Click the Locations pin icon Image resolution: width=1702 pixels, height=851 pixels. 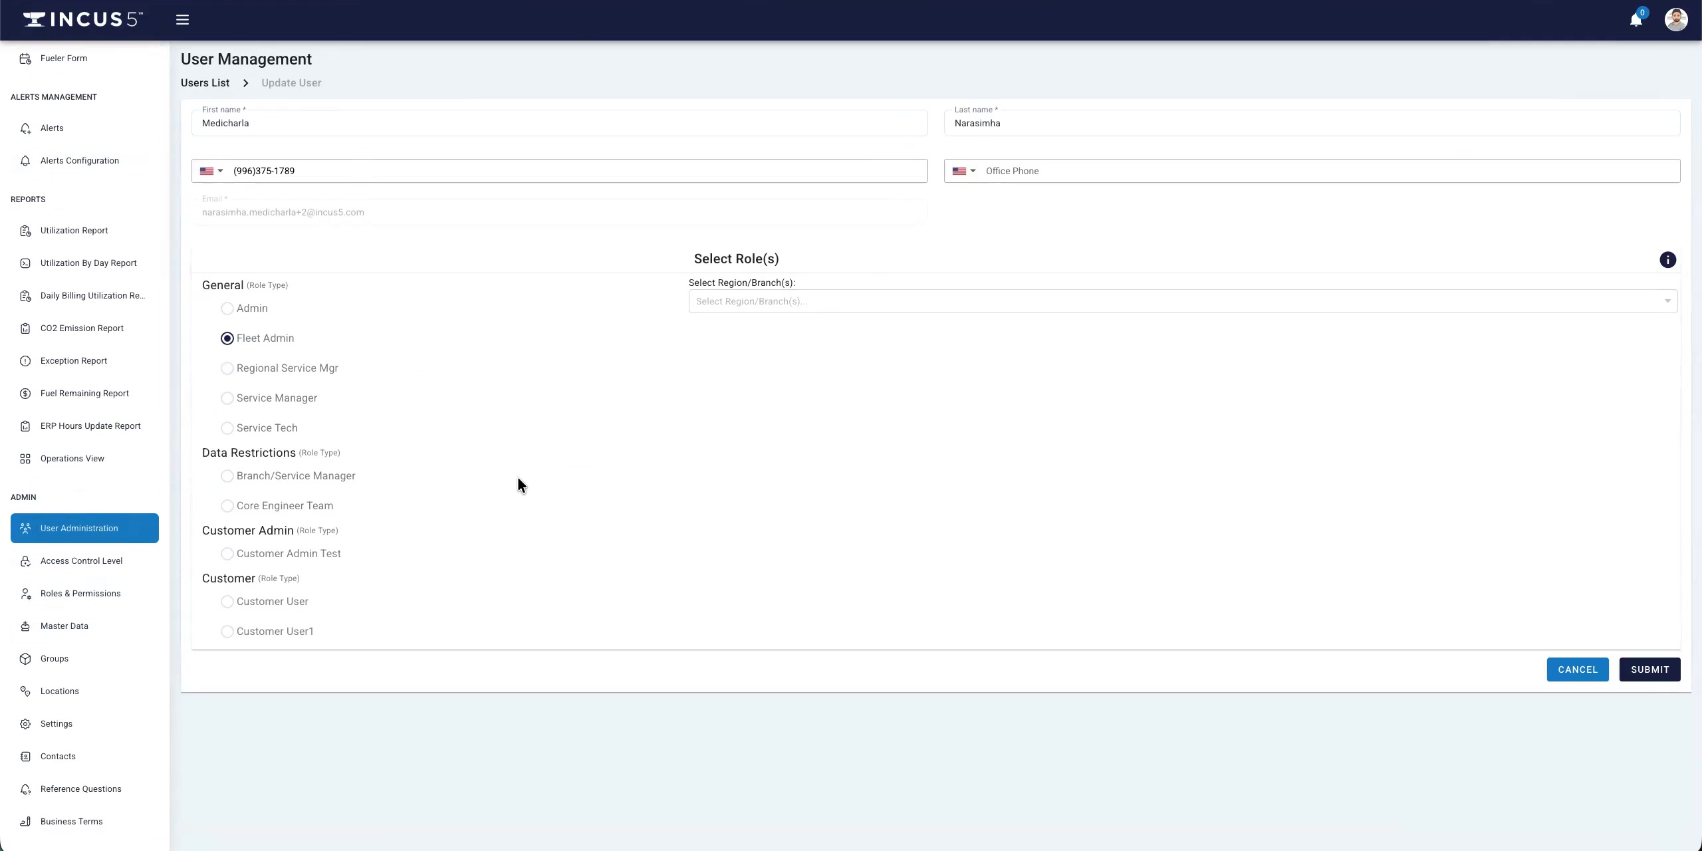point(25,691)
